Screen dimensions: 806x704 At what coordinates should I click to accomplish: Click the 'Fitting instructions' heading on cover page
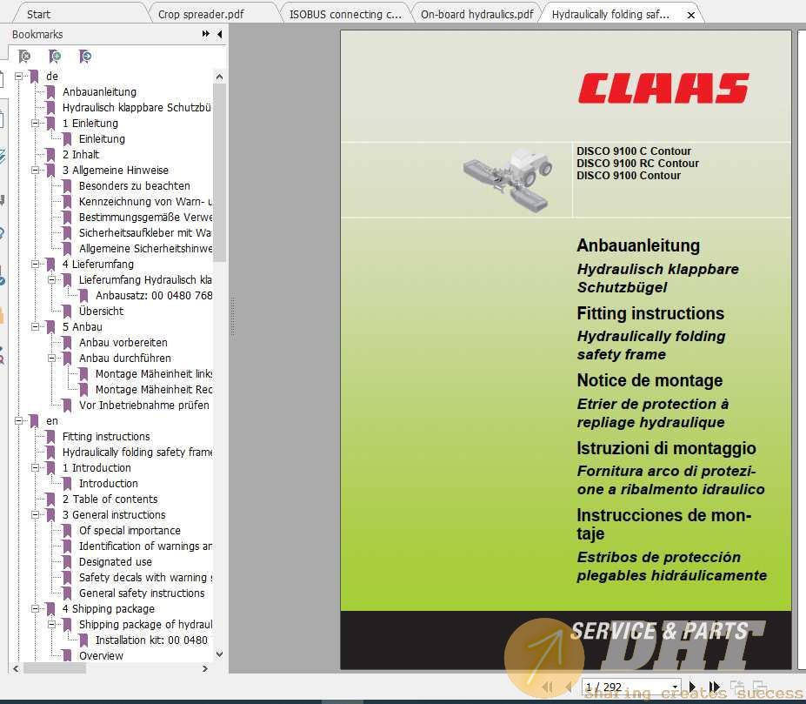(x=650, y=313)
